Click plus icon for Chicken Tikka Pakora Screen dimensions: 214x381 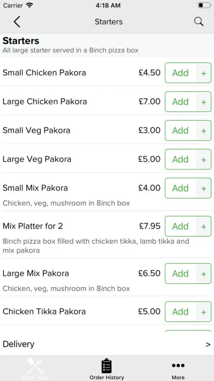tap(204, 312)
